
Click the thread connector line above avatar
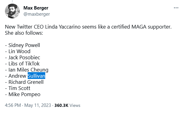pyautogui.click(x=12, y=1)
